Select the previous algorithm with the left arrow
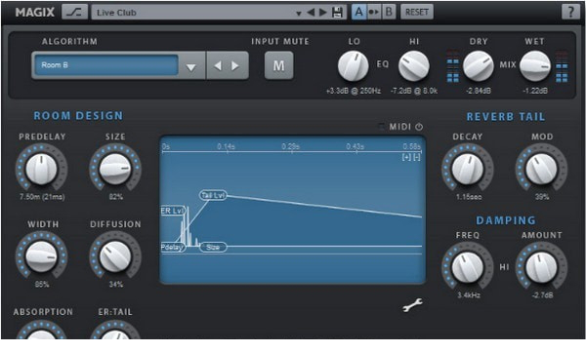Viewport: 586px width, 352px height. [x=218, y=66]
